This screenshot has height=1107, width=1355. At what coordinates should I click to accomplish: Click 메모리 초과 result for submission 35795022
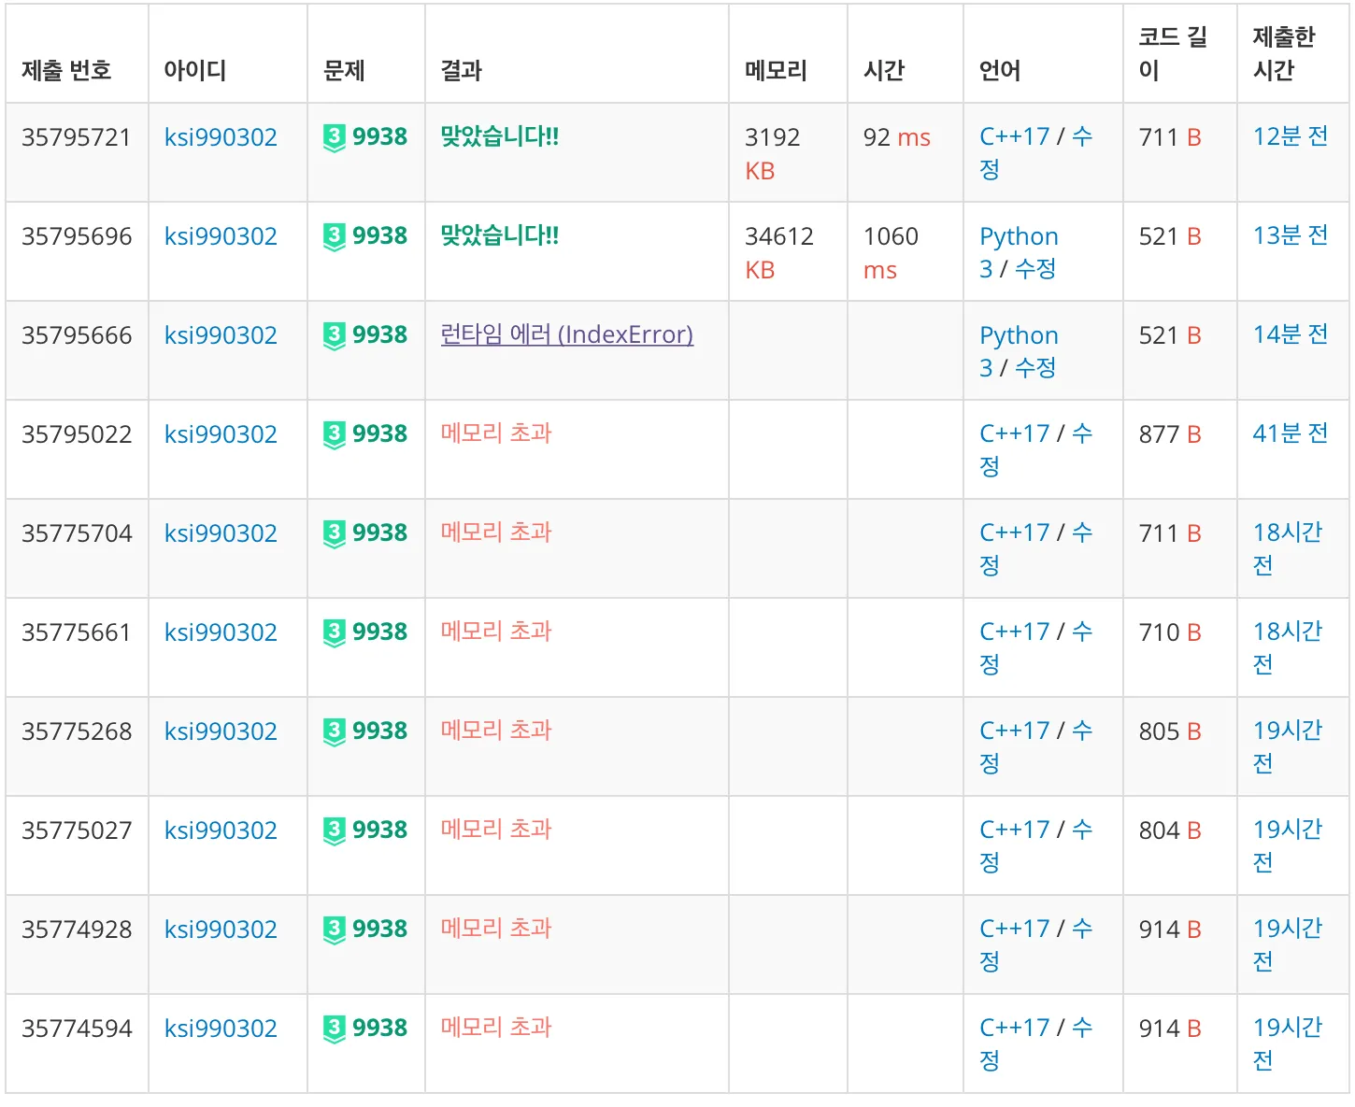496,433
